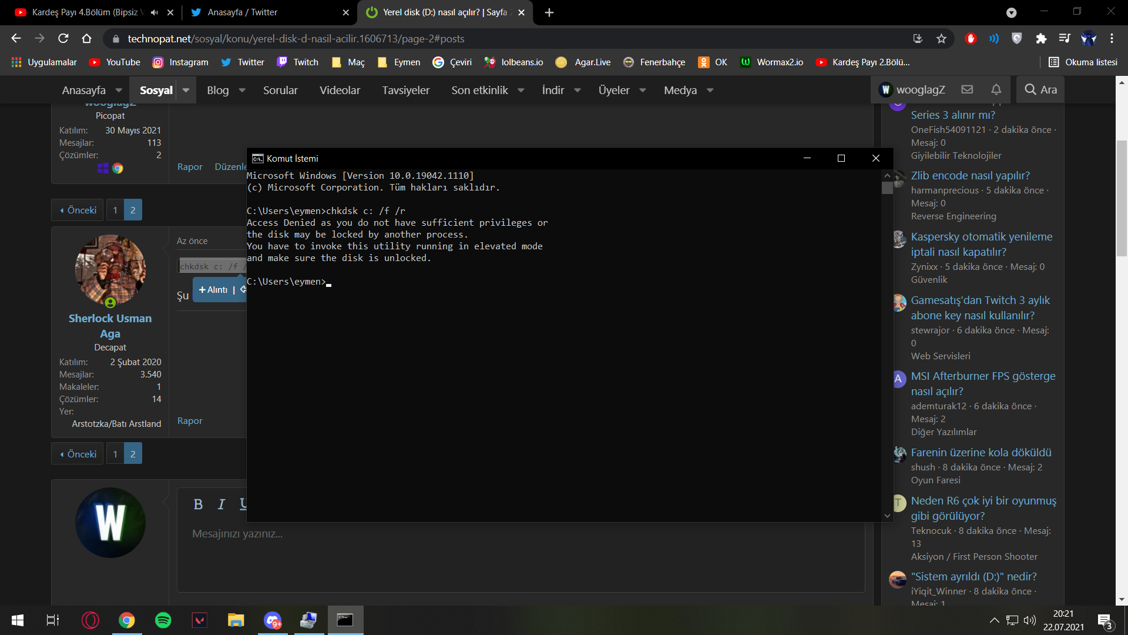Go to the previous page with Önceki
Viewport: 1128px width, 635px height.
pyautogui.click(x=78, y=210)
